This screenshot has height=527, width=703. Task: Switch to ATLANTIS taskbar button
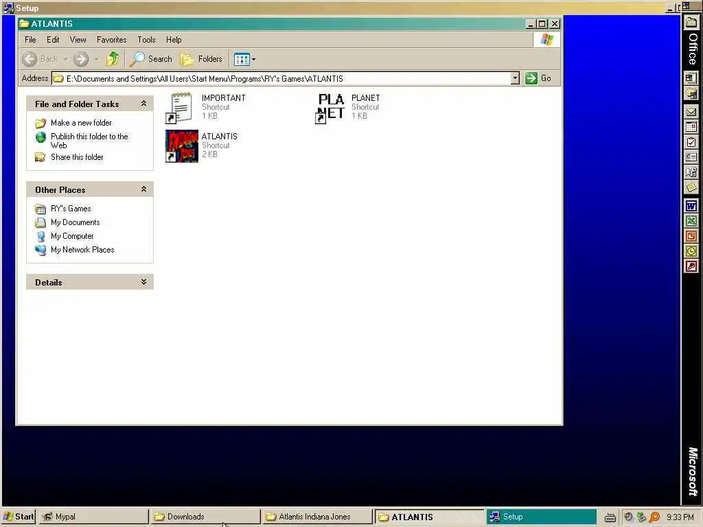[429, 517]
